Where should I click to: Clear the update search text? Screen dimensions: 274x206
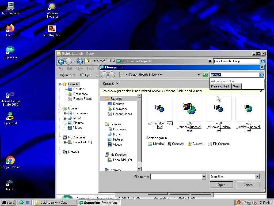pos(261,75)
